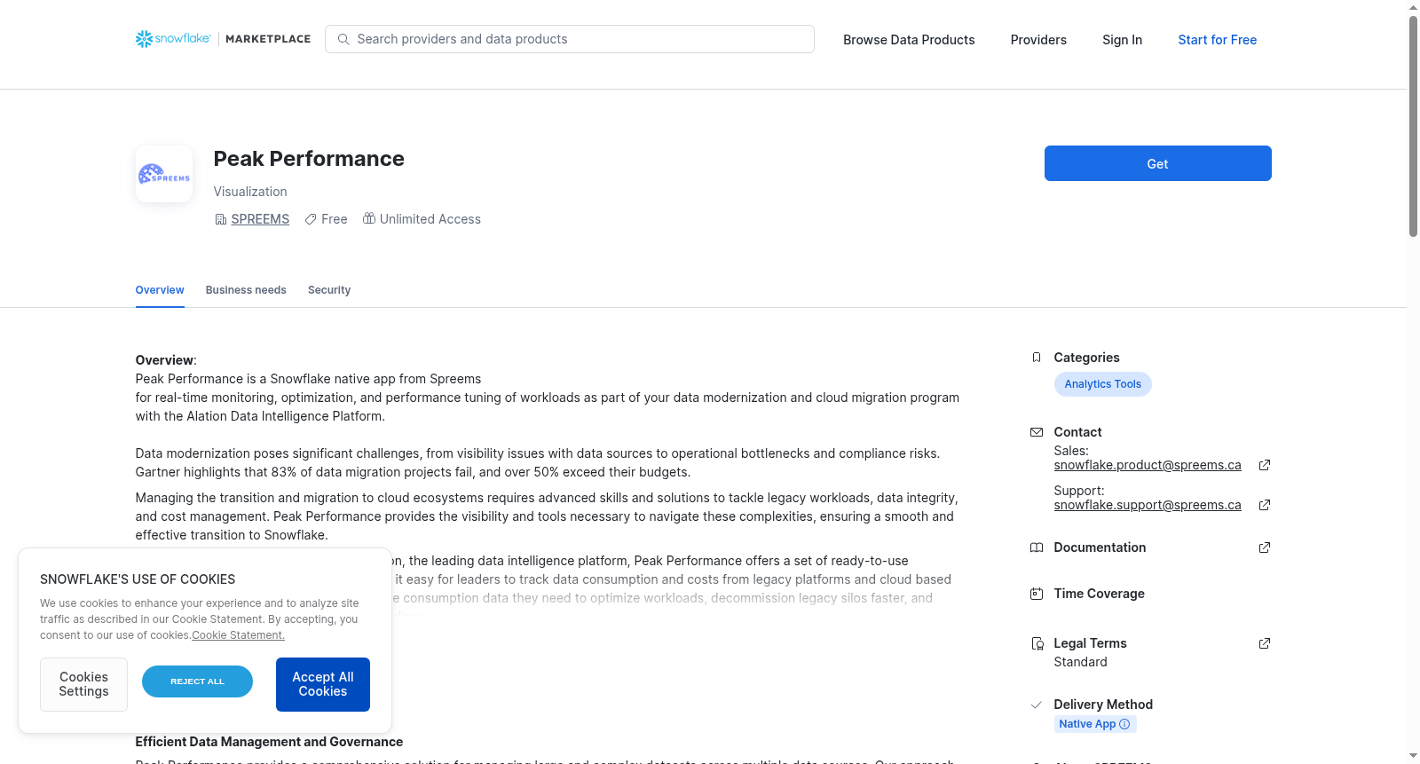This screenshot has width=1420, height=764.
Task: Click the Contact envelope icon
Action: pos(1037,432)
